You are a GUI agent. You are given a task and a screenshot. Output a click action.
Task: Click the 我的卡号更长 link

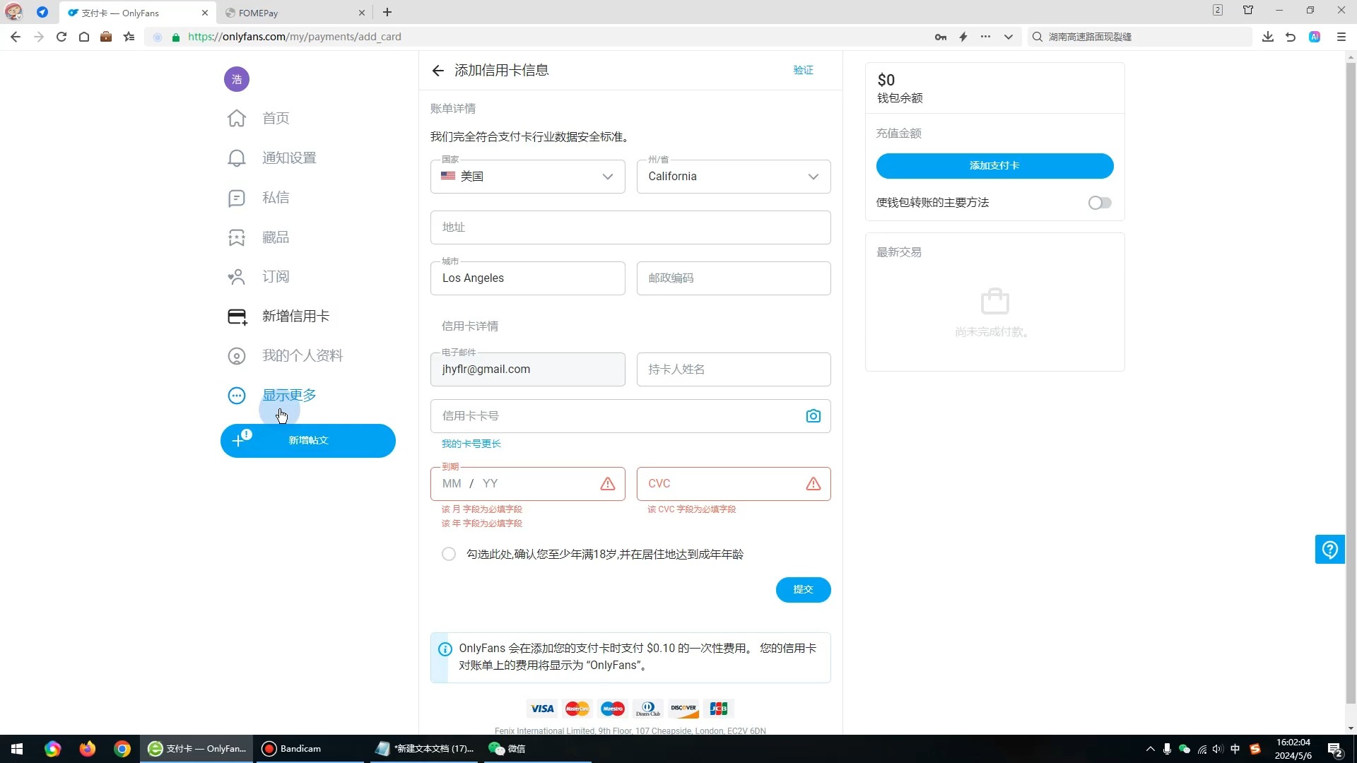[471, 444]
